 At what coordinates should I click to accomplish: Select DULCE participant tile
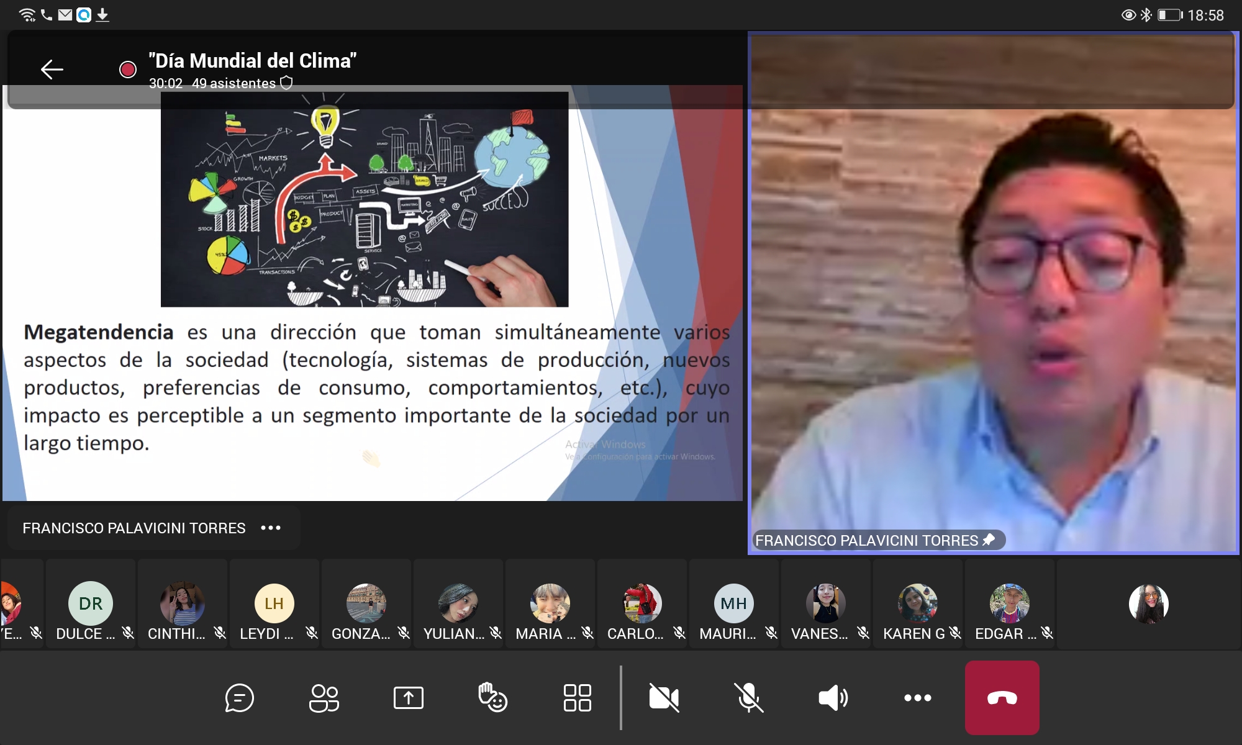click(x=91, y=603)
